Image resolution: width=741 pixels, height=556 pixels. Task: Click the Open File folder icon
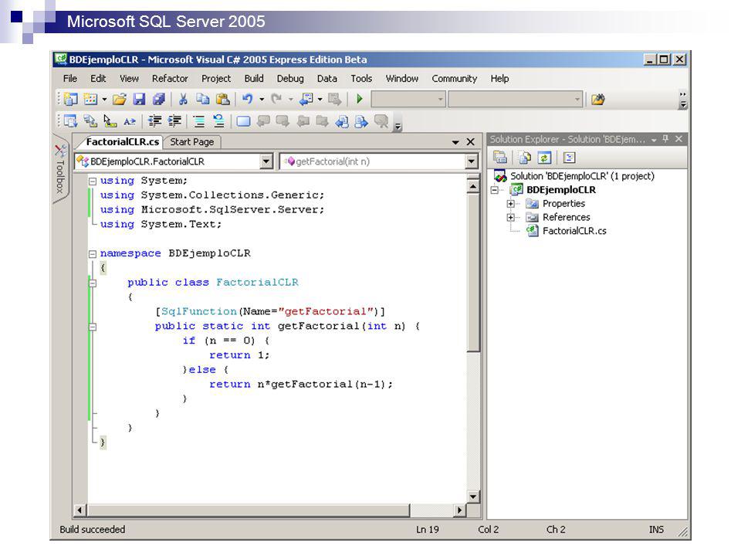click(120, 100)
